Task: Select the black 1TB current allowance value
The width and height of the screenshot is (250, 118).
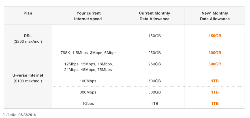Action: (x=154, y=104)
